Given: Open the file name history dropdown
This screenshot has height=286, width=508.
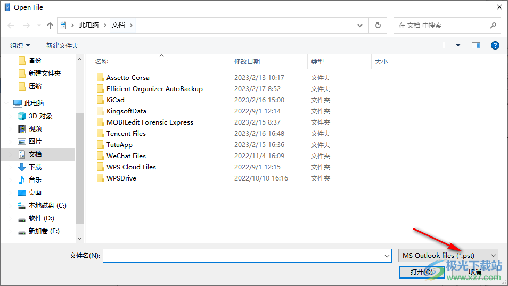Looking at the screenshot, I should tap(387, 256).
